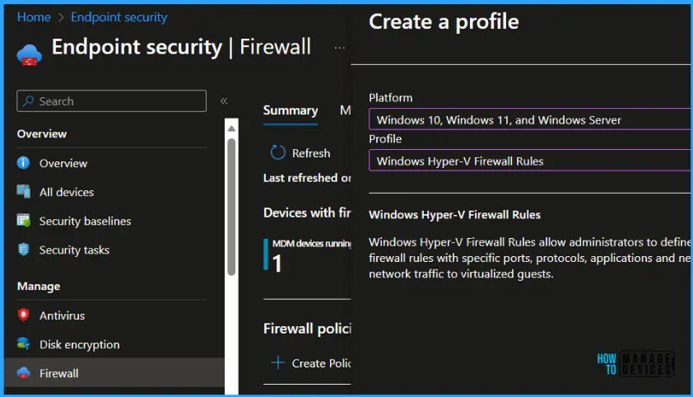Click the Manage section header
The image size is (693, 397).
(x=39, y=287)
